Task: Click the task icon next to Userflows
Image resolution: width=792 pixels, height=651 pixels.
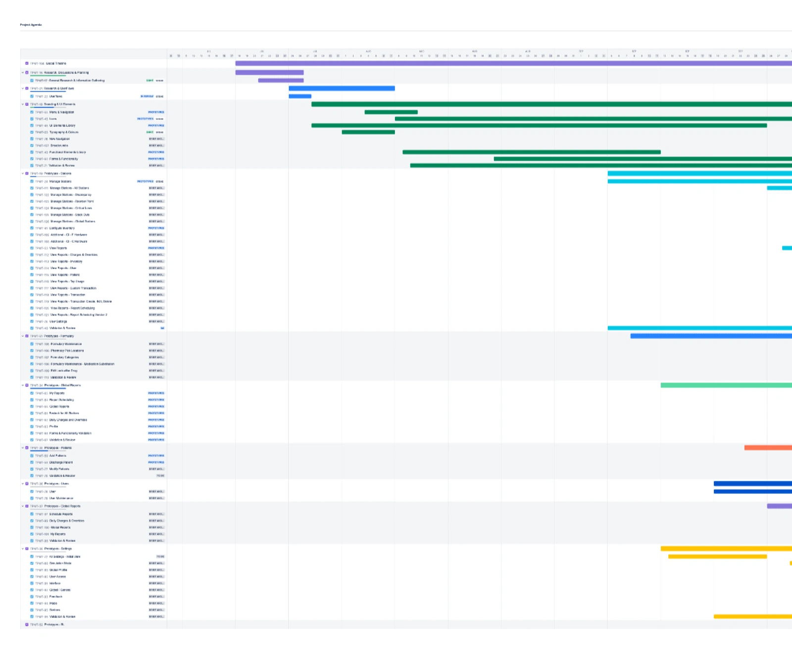Action: 32,96
